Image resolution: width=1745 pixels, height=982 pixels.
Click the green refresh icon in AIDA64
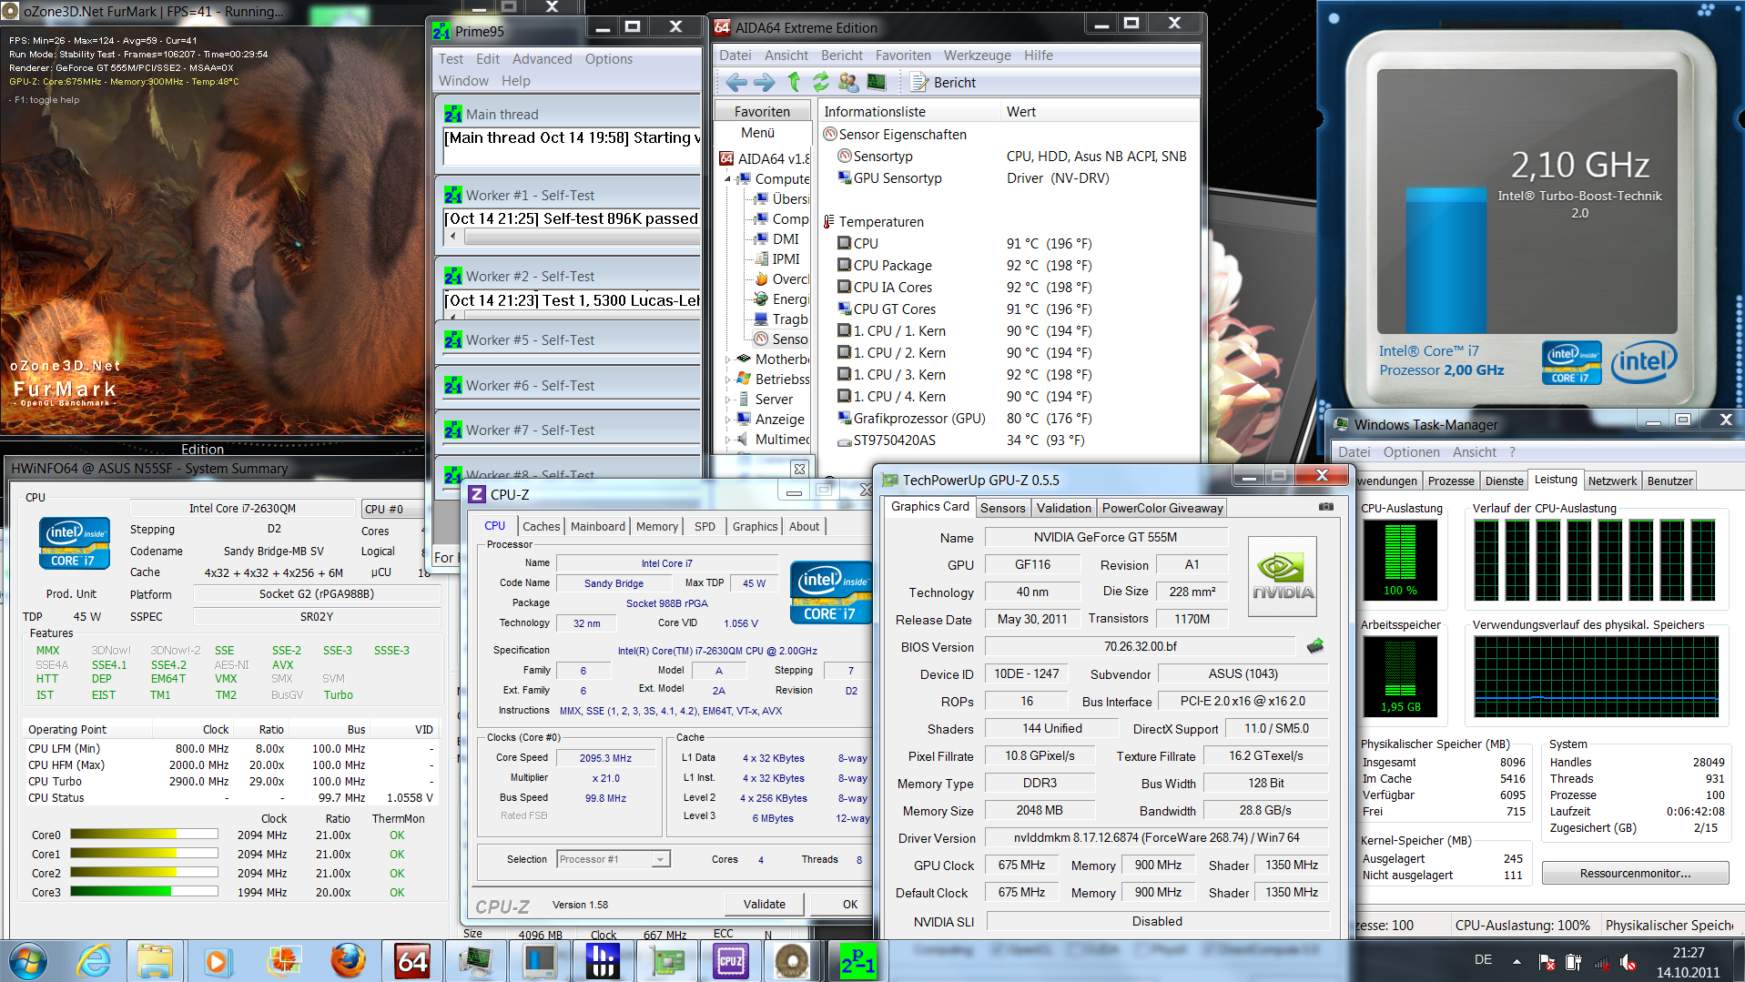(821, 83)
